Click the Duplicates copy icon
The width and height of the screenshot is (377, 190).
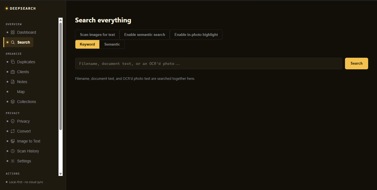[x=13, y=62]
